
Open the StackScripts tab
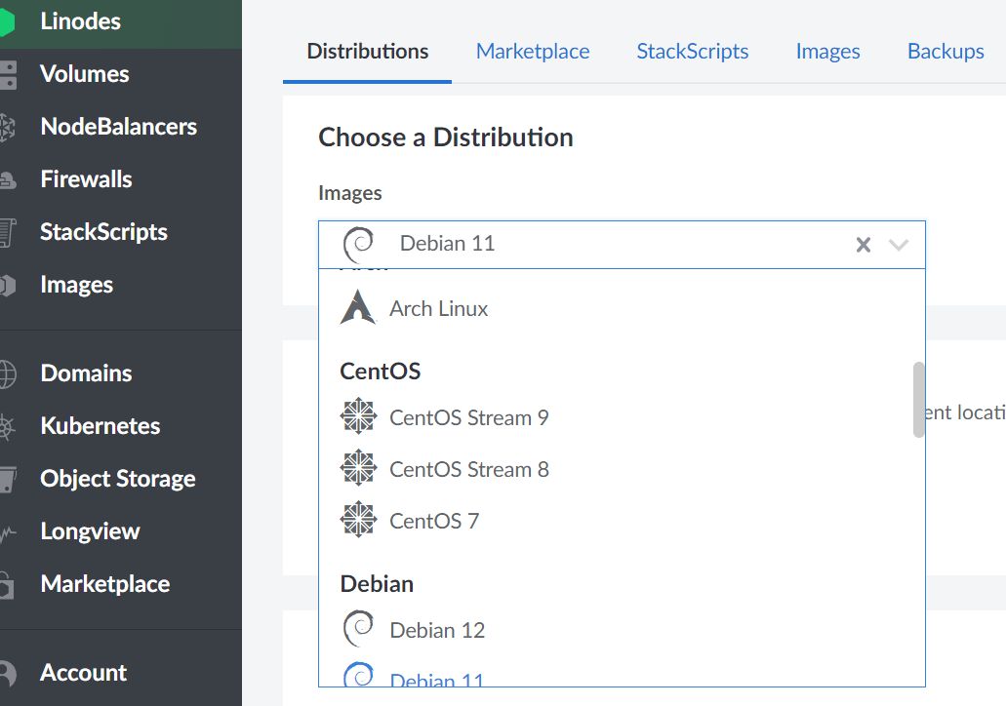tap(692, 52)
